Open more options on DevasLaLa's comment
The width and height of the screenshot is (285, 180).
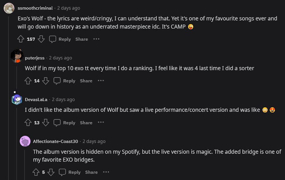coord(101,123)
